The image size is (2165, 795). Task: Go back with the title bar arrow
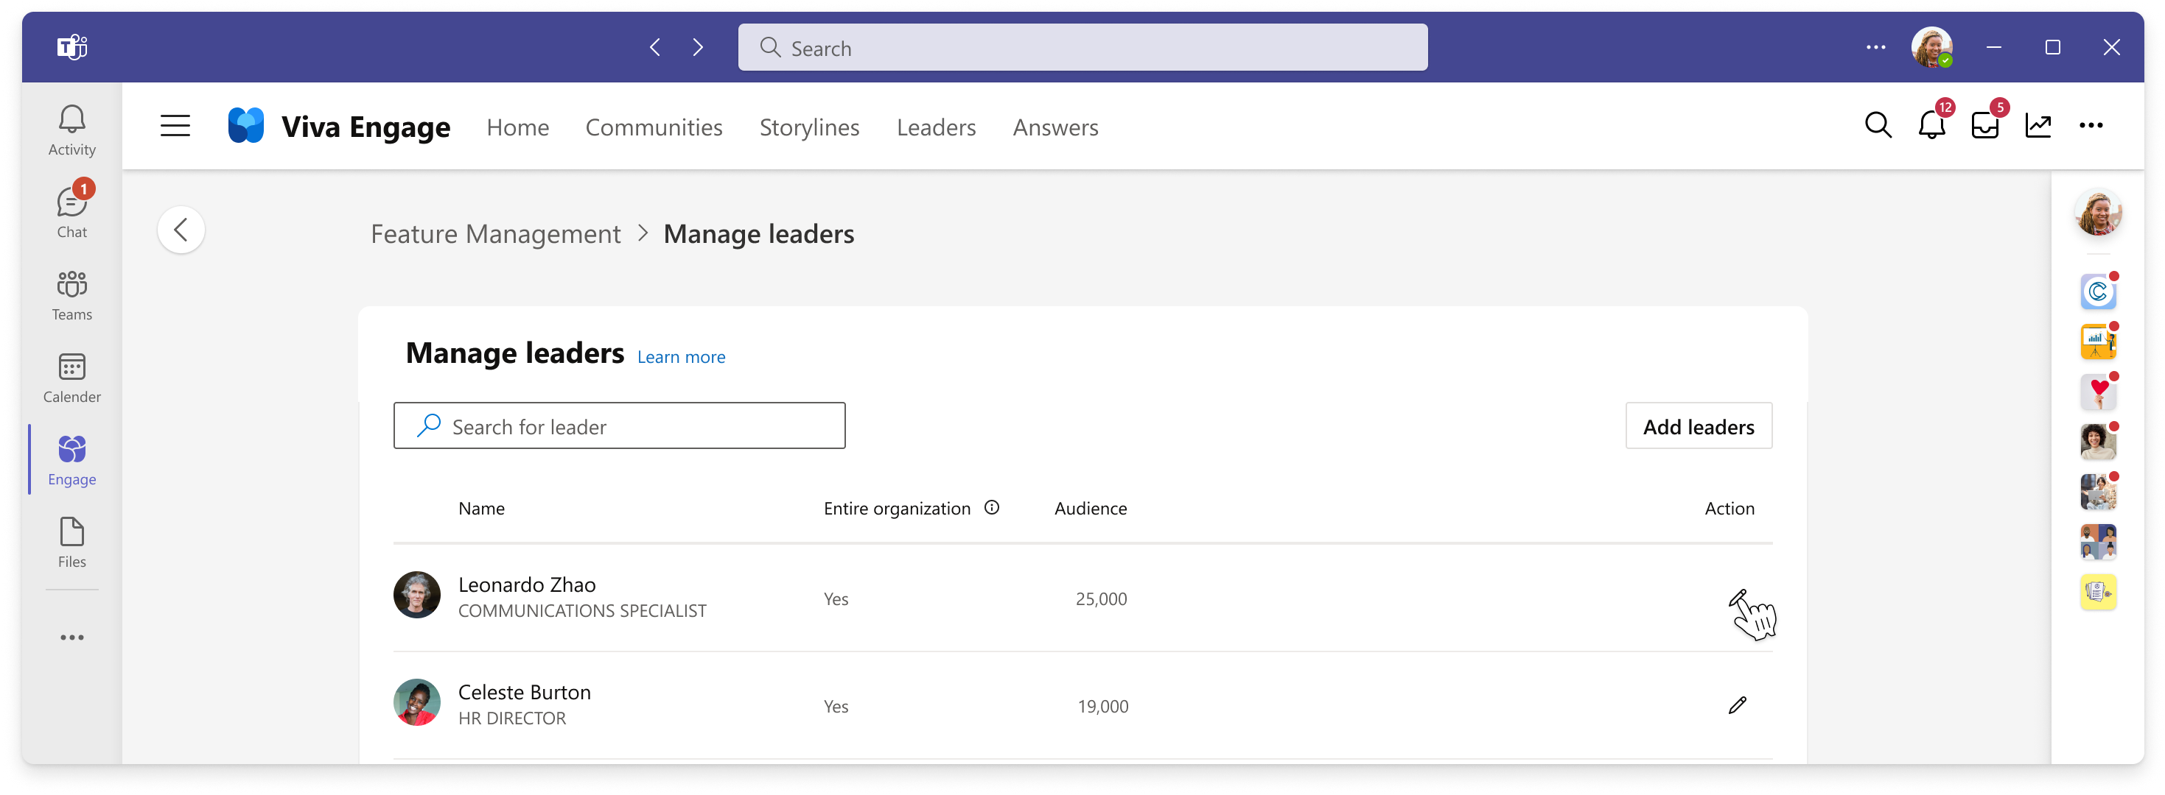click(654, 47)
